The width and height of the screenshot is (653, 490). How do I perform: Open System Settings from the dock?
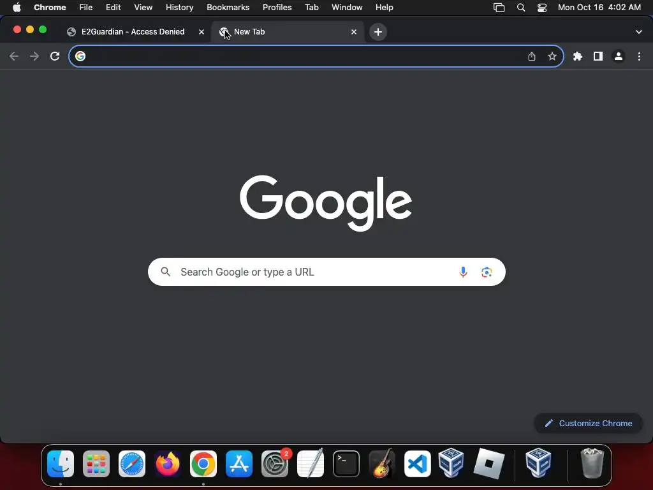[x=275, y=464]
